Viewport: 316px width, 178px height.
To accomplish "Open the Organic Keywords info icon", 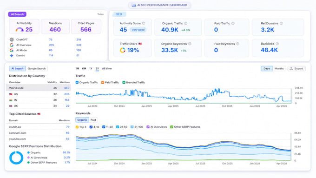I will click(190, 44).
